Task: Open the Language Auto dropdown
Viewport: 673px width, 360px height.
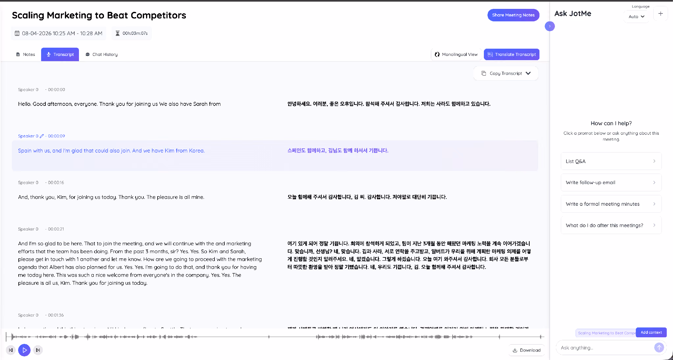Action: [636, 16]
